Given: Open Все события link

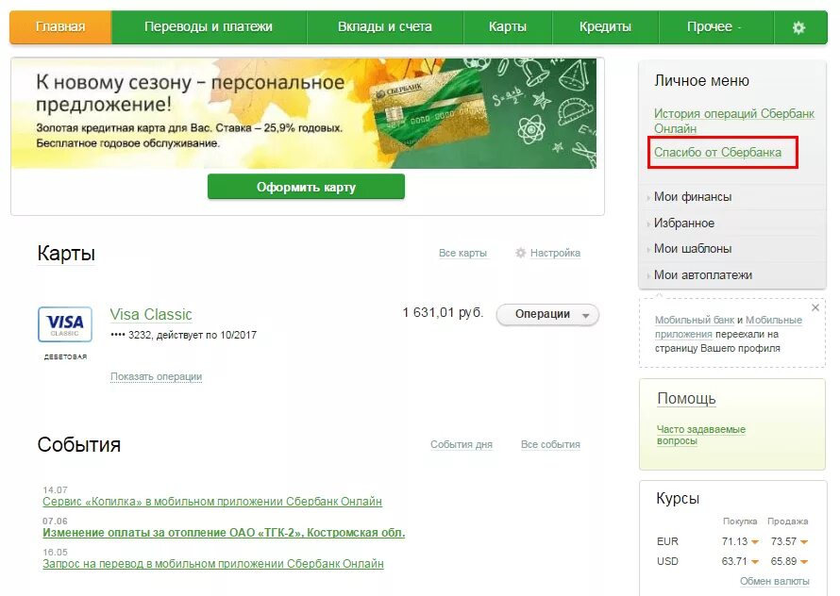Looking at the screenshot, I should tap(550, 444).
